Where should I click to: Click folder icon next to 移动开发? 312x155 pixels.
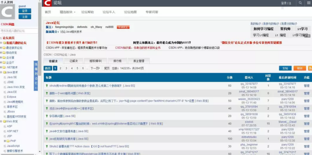point(4,53)
